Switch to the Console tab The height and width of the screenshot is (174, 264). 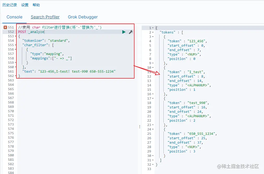(x=15, y=17)
